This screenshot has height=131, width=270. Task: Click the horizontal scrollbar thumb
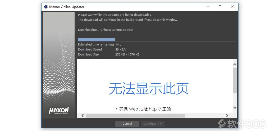(x=135, y=115)
